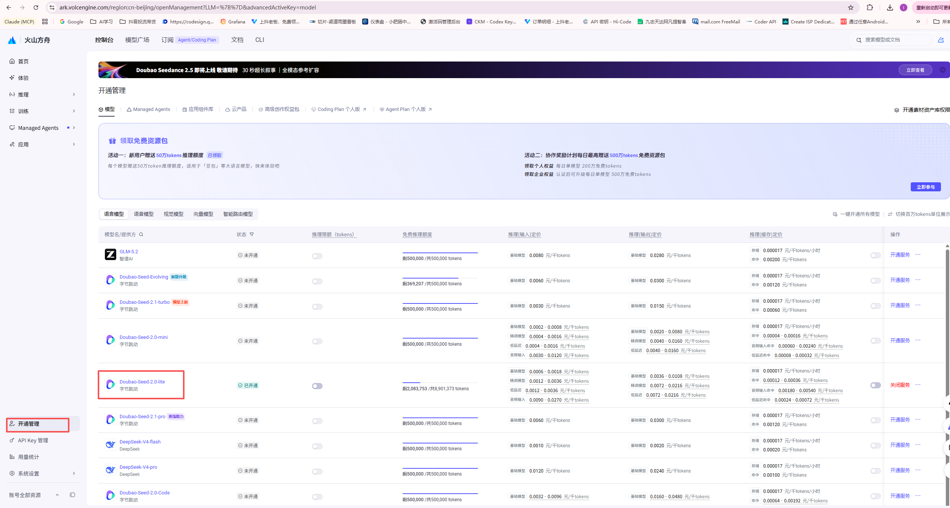Toggle Doubao-Seed-2.0-mini cache pricing switch
This screenshot has height=508, width=950.
click(876, 341)
